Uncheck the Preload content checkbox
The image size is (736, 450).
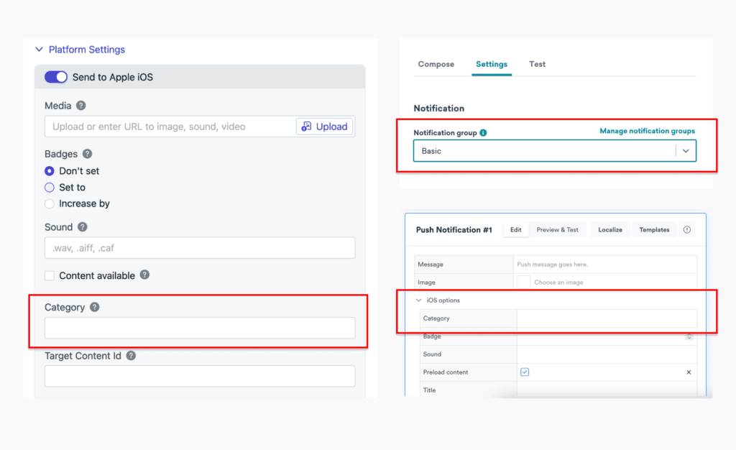coord(525,372)
